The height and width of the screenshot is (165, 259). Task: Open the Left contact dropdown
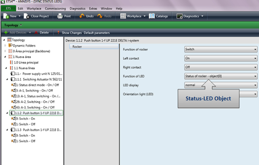[221, 58]
